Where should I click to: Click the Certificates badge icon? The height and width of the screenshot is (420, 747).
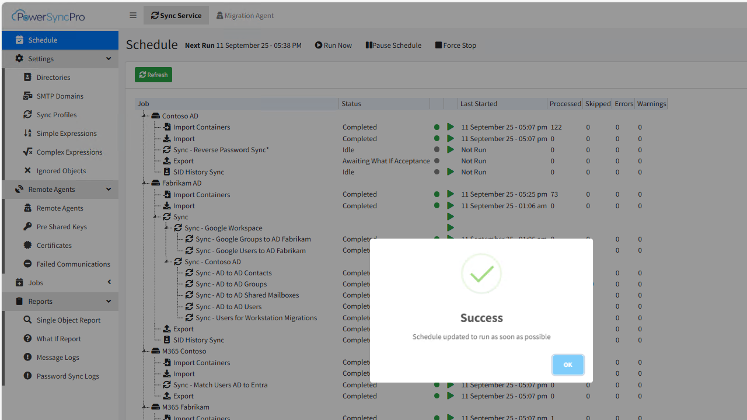[x=27, y=246]
